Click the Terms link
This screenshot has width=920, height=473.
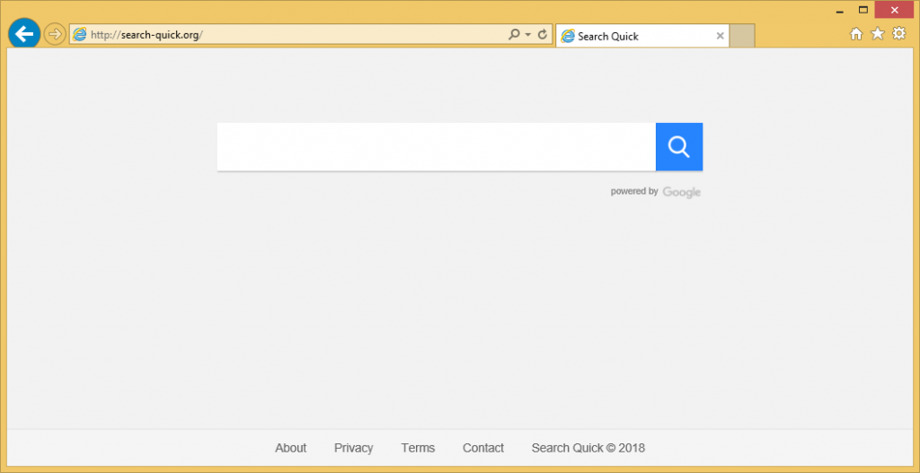click(x=418, y=448)
